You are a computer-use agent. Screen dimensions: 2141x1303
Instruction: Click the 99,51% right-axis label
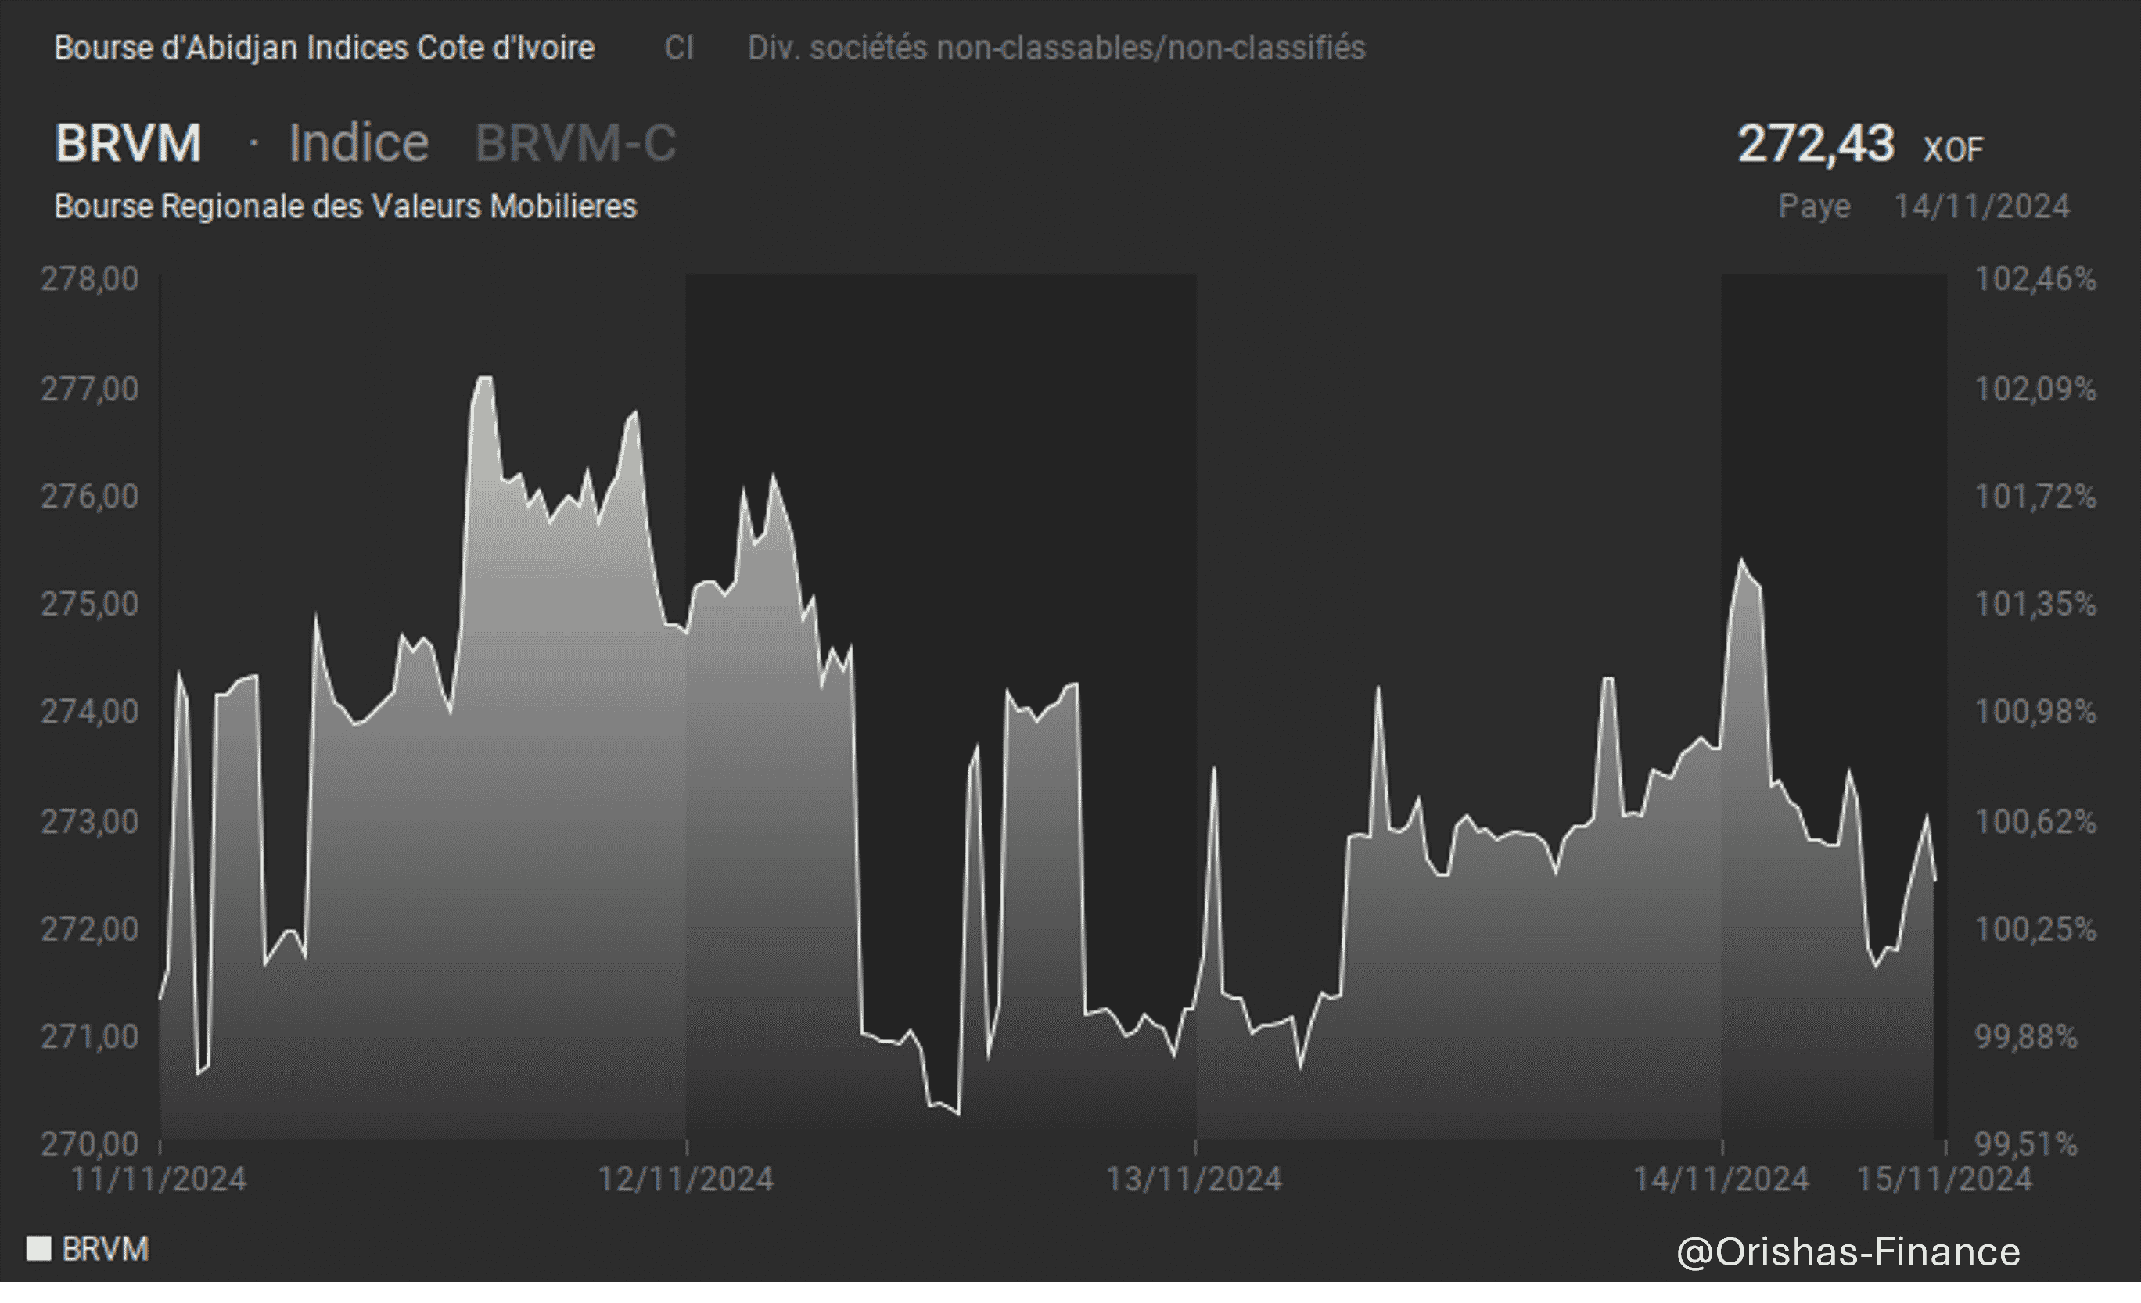click(x=2026, y=1143)
